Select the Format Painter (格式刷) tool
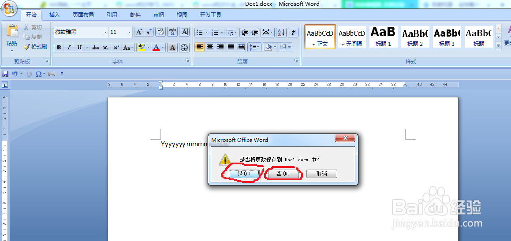Viewport: 511px width, 241px height. tap(35, 47)
